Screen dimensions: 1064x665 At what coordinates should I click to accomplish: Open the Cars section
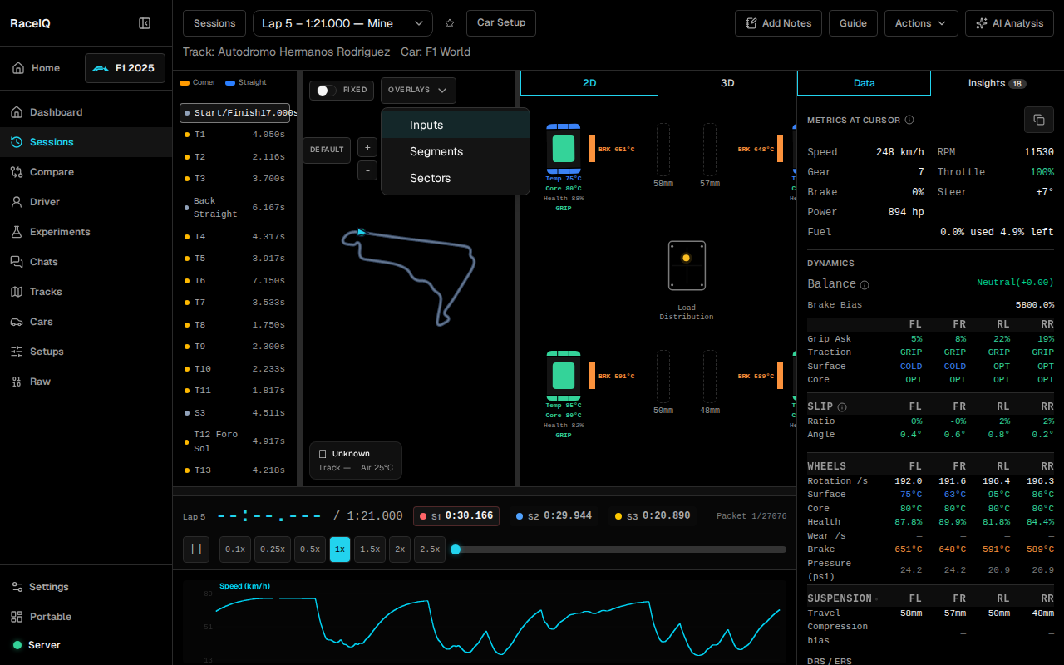coord(86,322)
